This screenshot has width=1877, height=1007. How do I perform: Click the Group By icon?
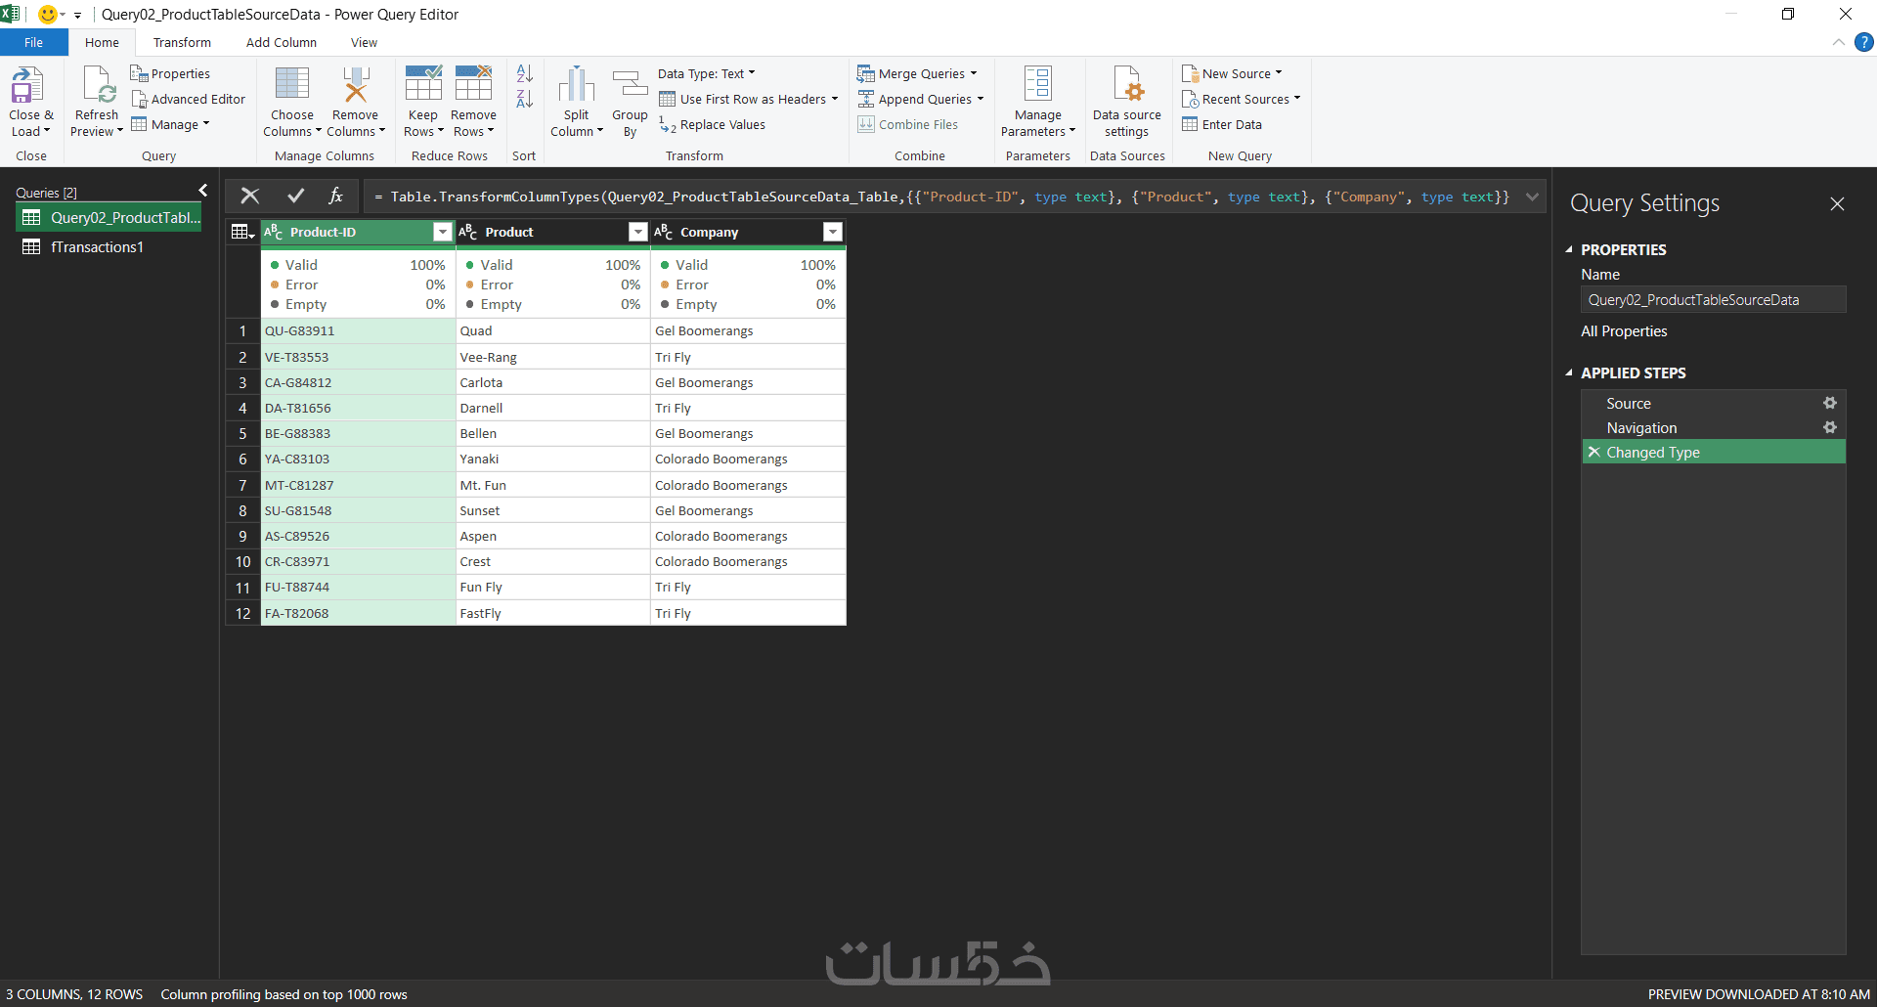630,84
